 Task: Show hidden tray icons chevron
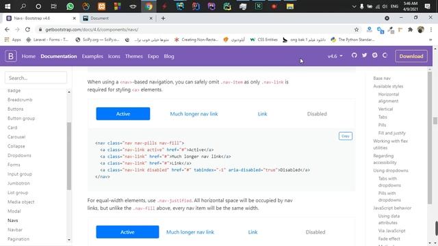[x=354, y=6]
